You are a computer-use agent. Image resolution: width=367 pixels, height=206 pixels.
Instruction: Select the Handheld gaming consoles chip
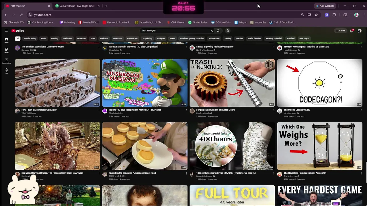tap(192, 38)
